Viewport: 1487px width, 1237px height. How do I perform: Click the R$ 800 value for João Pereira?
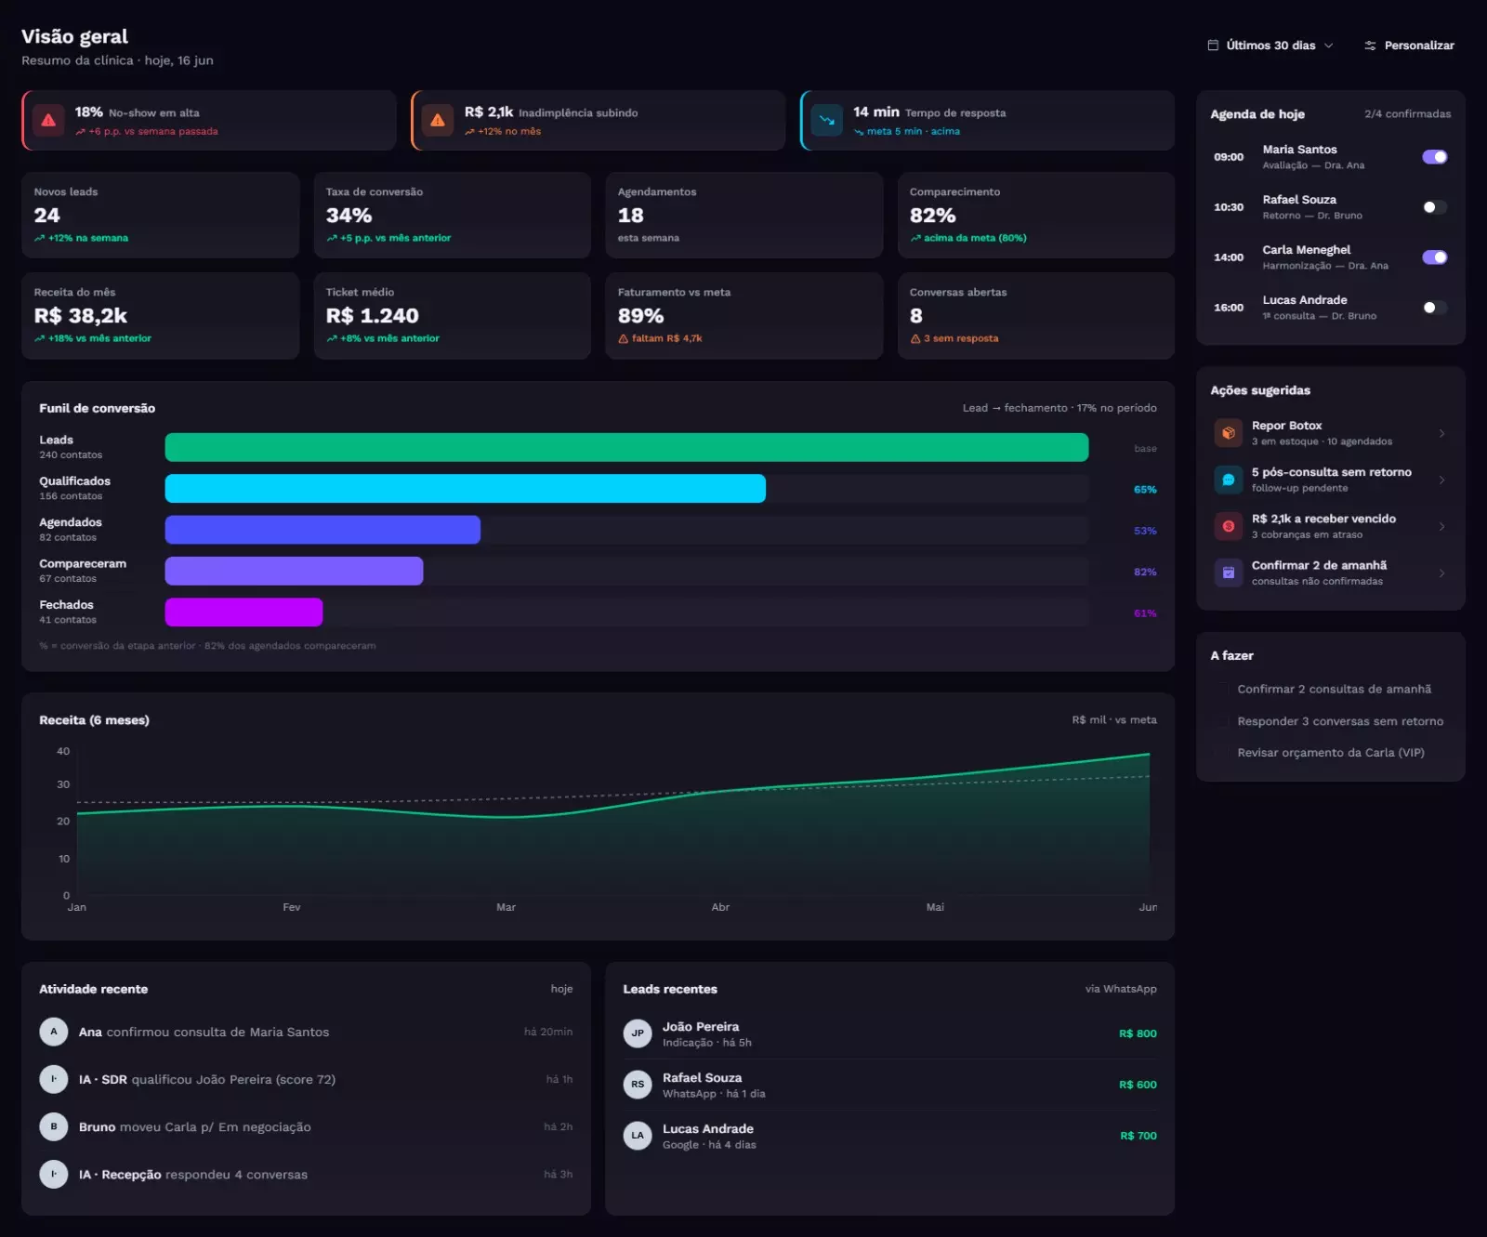1138,1033
